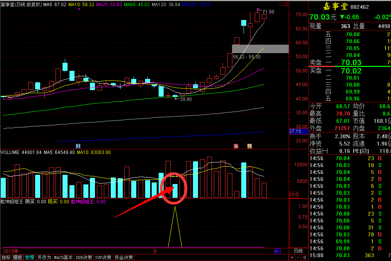Image resolution: width=391 pixels, height=261 pixels.
Task: Click the 买盘 buy-side label
Action: pyautogui.click(x=315, y=71)
